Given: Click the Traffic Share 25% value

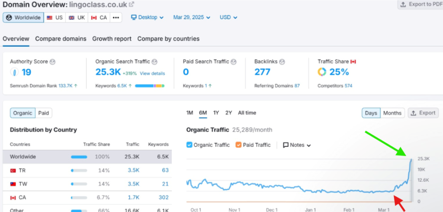Looking at the screenshot, I should point(339,72).
